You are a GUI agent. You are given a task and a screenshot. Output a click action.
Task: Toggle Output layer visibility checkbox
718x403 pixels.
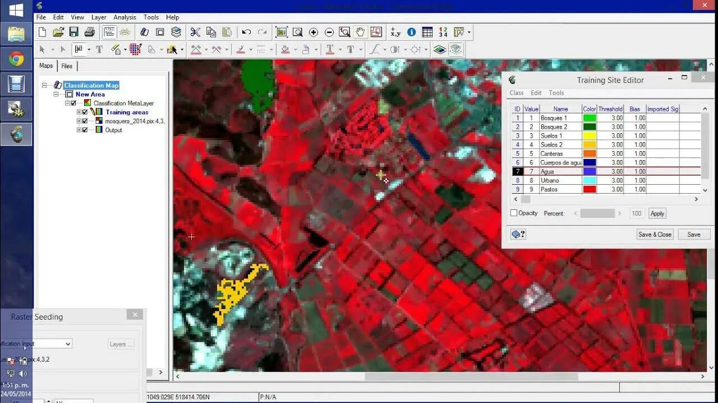click(x=85, y=130)
